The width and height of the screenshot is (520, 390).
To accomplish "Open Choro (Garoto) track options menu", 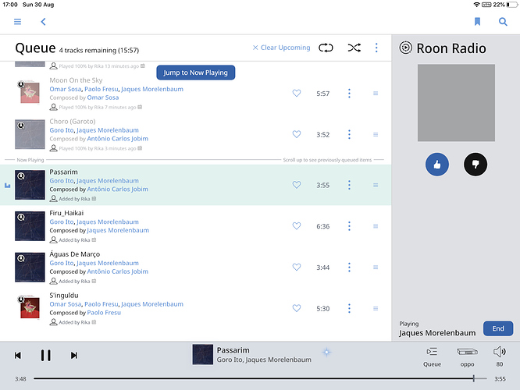I will [x=349, y=134].
